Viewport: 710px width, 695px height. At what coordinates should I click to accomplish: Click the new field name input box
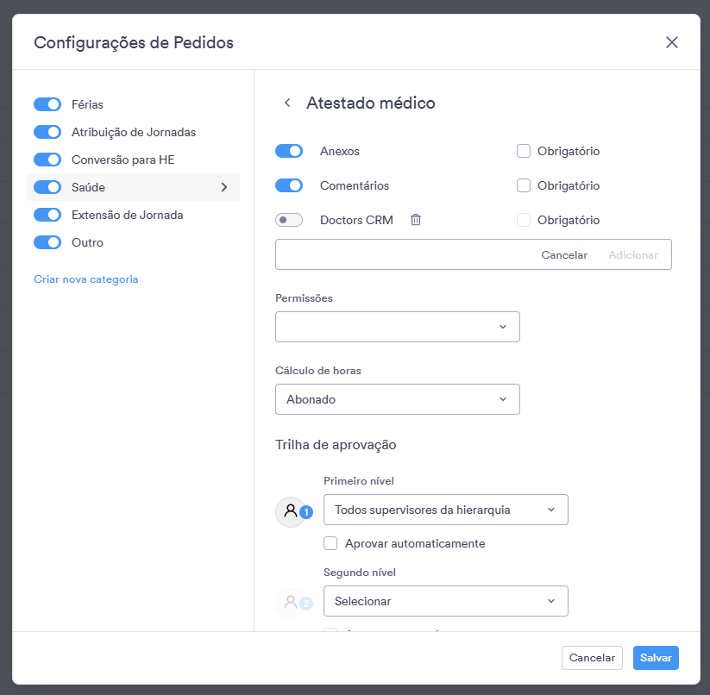(403, 254)
